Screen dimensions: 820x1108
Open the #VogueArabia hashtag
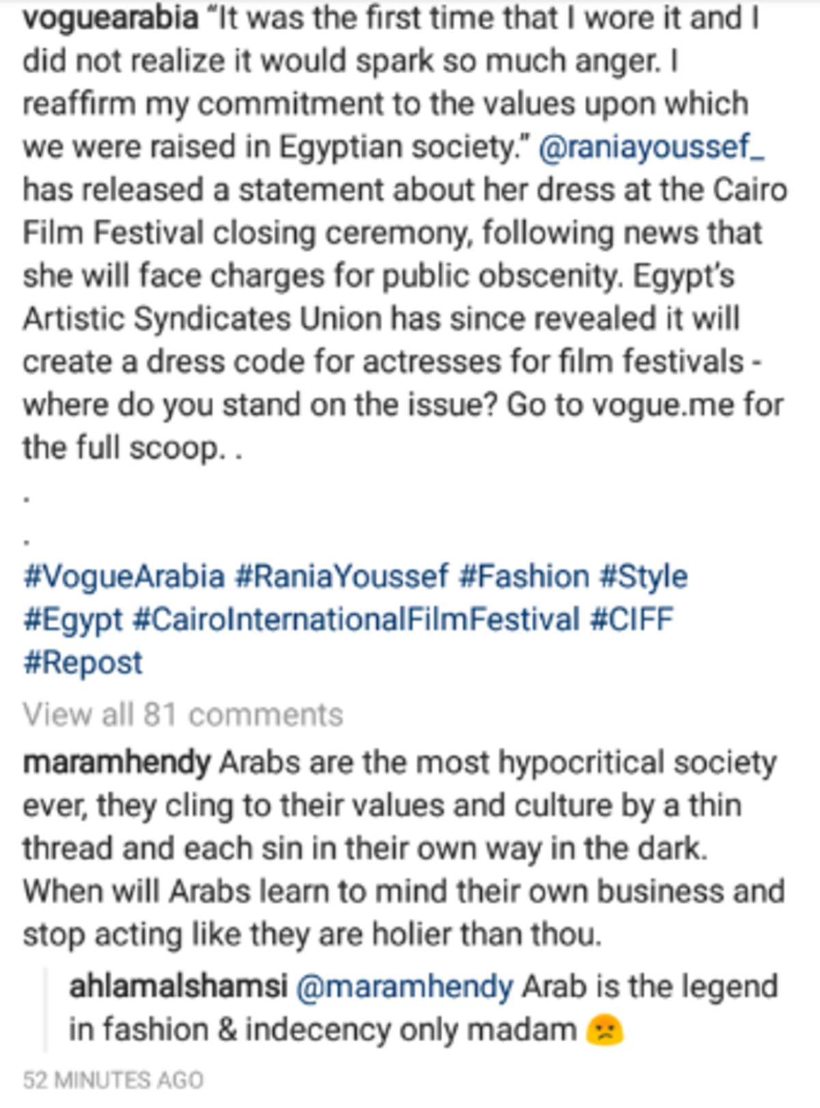point(124,577)
